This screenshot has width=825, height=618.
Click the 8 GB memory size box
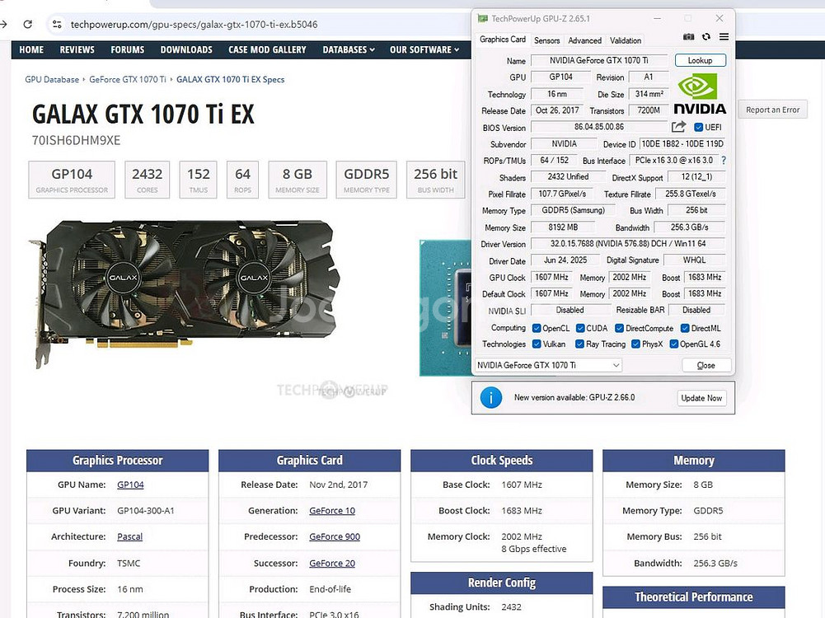298,180
